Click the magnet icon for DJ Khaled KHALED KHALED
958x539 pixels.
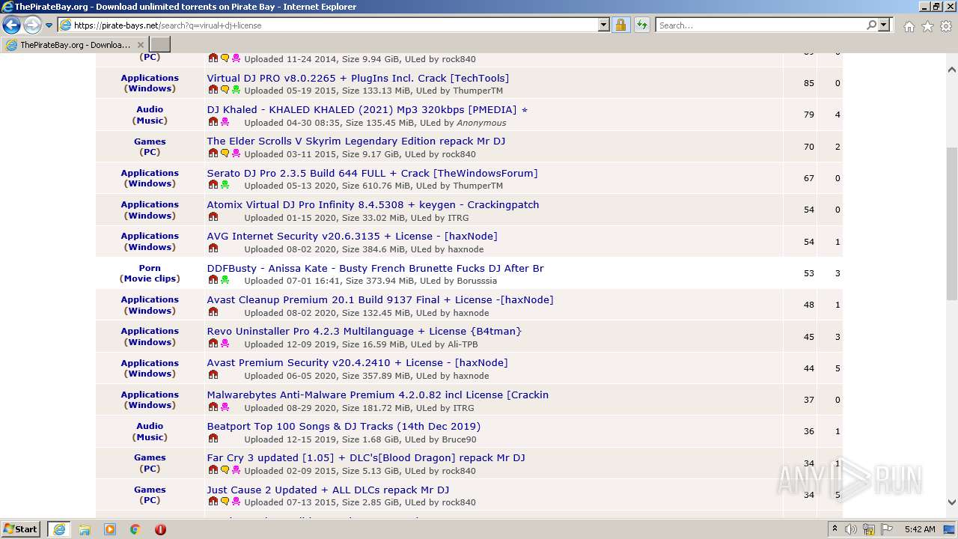(213, 121)
